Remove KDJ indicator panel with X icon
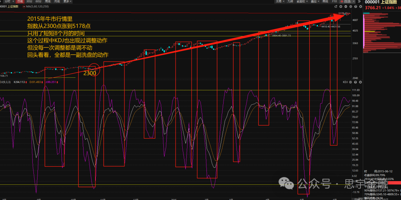Viewport: 401px width, 200px height. coord(360,82)
